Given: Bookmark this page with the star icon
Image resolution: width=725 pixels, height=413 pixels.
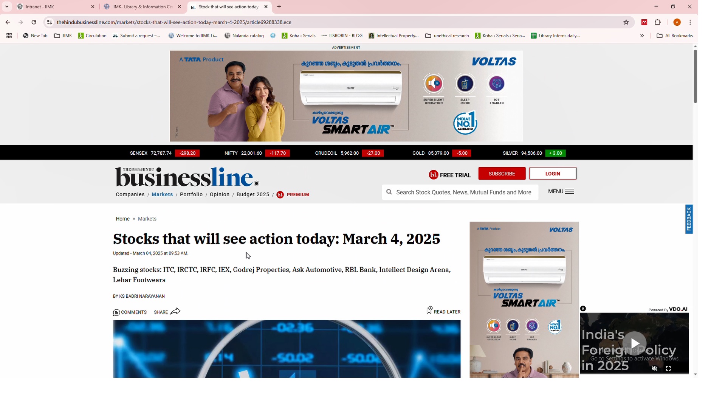Looking at the screenshot, I should (626, 22).
